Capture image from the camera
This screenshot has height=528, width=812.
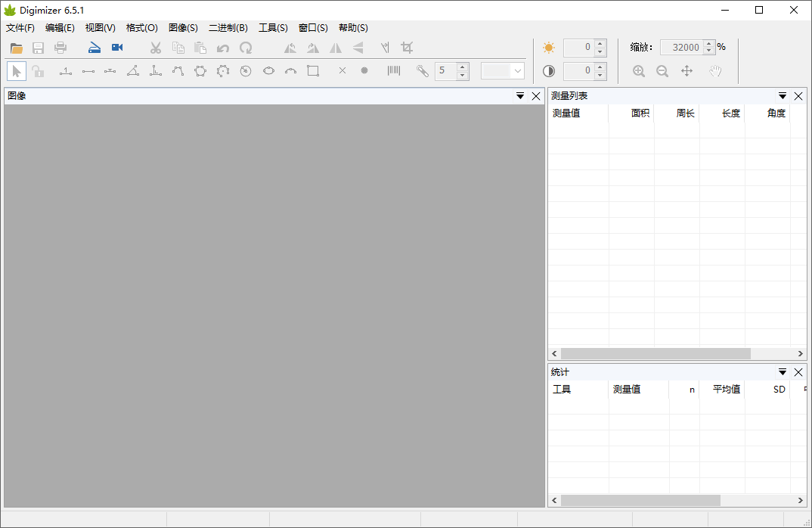(x=117, y=48)
